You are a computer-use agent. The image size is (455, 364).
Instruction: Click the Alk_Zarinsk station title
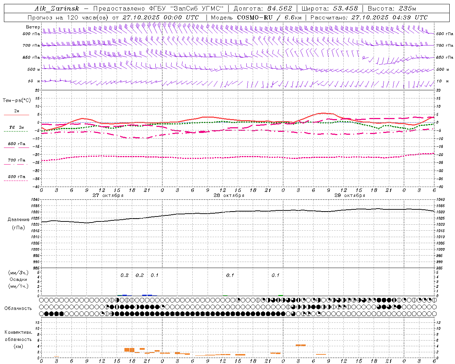pyautogui.click(x=57, y=9)
